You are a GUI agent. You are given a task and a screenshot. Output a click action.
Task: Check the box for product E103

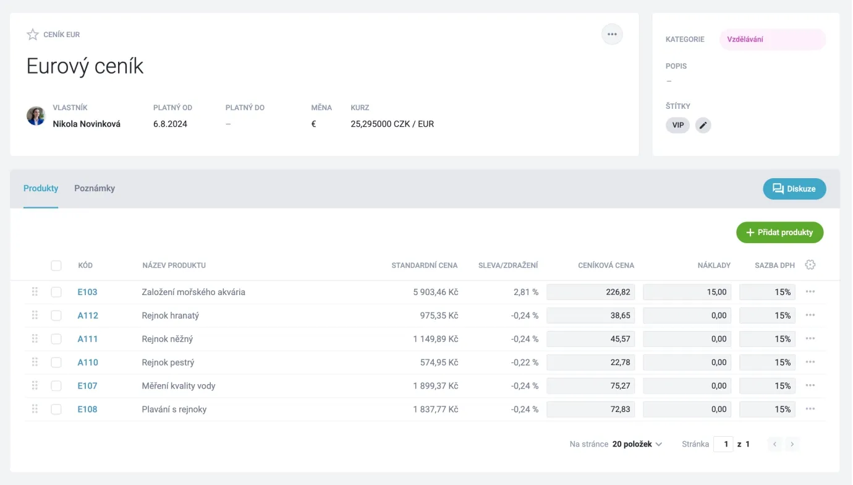(x=56, y=292)
